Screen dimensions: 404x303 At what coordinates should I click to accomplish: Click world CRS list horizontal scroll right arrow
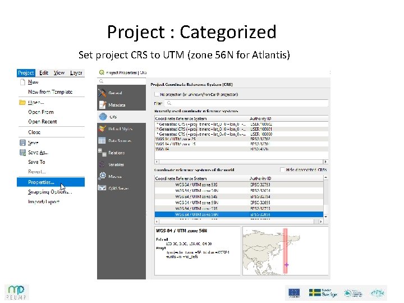click(321, 222)
